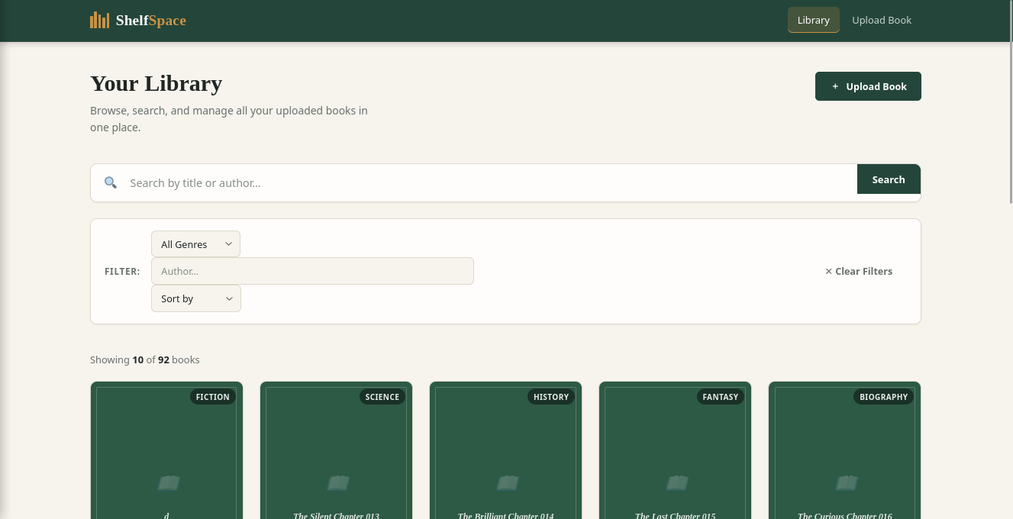This screenshot has width=1013, height=519.
Task: Focus the title or author search field
Action: coord(489,183)
